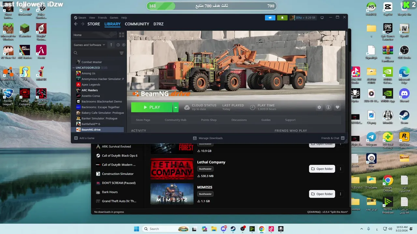Open the Friends menu
417x234 pixels.
102,18
